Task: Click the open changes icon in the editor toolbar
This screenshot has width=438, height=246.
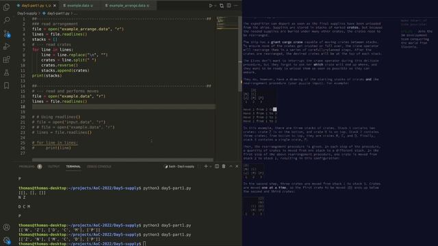Action: point(222,5)
